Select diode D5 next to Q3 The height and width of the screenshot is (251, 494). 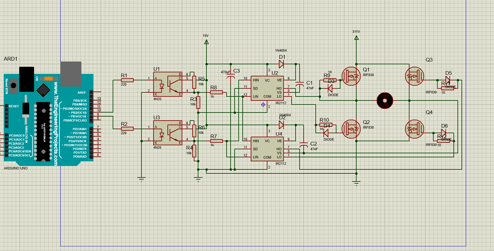[448, 80]
